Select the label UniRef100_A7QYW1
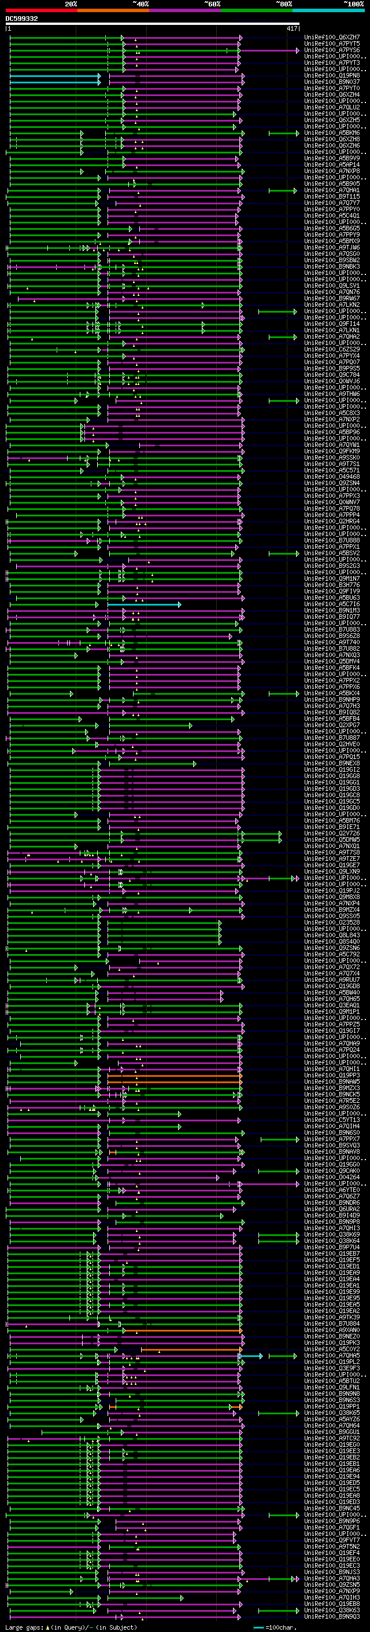Viewport: 370px width, 1632px height. click(x=332, y=445)
